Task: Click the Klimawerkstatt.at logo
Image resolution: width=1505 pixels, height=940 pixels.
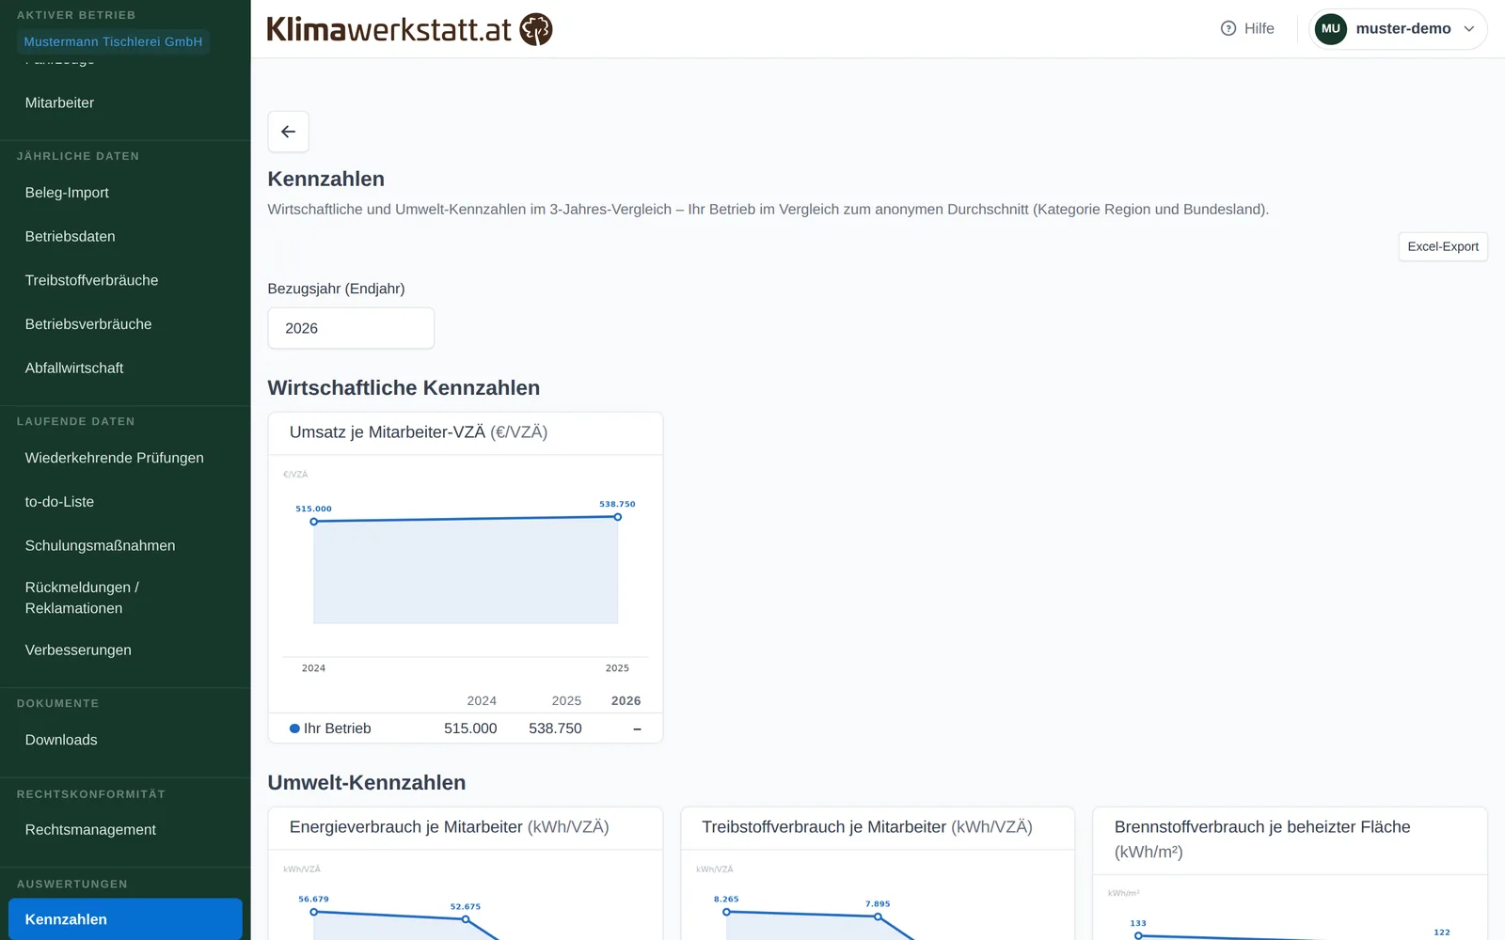Action: (409, 29)
